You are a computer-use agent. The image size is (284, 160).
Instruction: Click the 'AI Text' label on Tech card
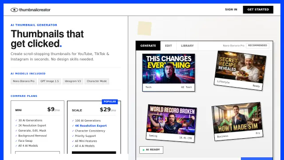[x=186, y=87]
